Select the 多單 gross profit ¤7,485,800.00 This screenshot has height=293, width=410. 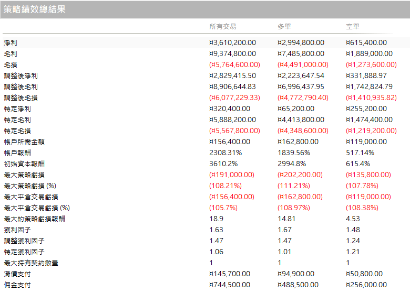(301, 53)
